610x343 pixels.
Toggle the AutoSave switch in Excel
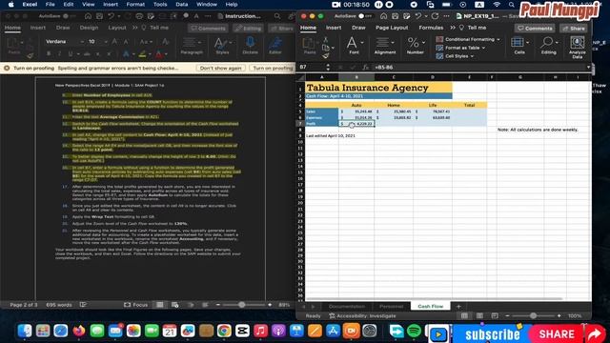point(364,16)
